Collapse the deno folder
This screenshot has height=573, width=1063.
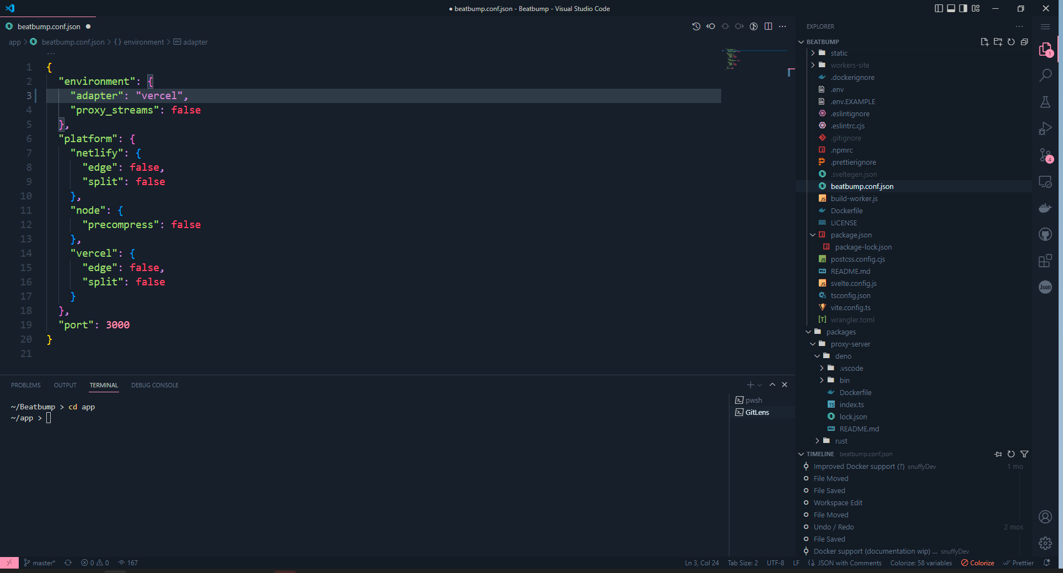[817, 356]
